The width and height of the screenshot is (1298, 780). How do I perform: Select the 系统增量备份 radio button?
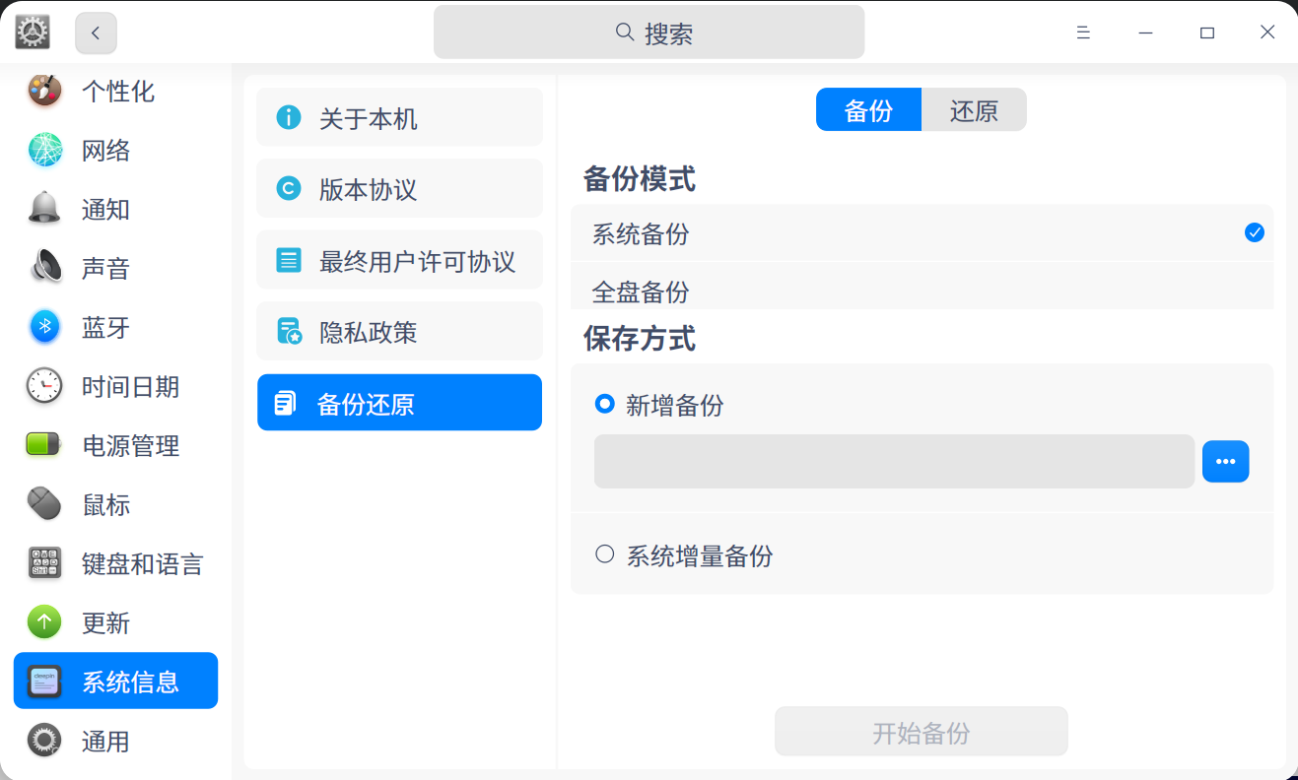coord(605,554)
